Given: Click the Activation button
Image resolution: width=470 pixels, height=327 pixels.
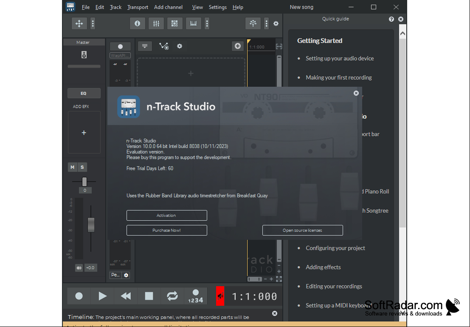Looking at the screenshot, I should [167, 215].
